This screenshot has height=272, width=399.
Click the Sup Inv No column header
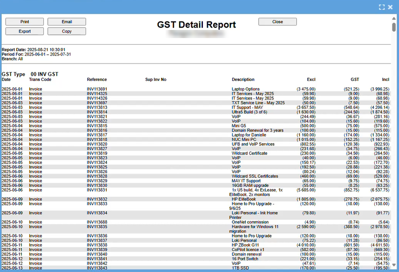point(155,80)
